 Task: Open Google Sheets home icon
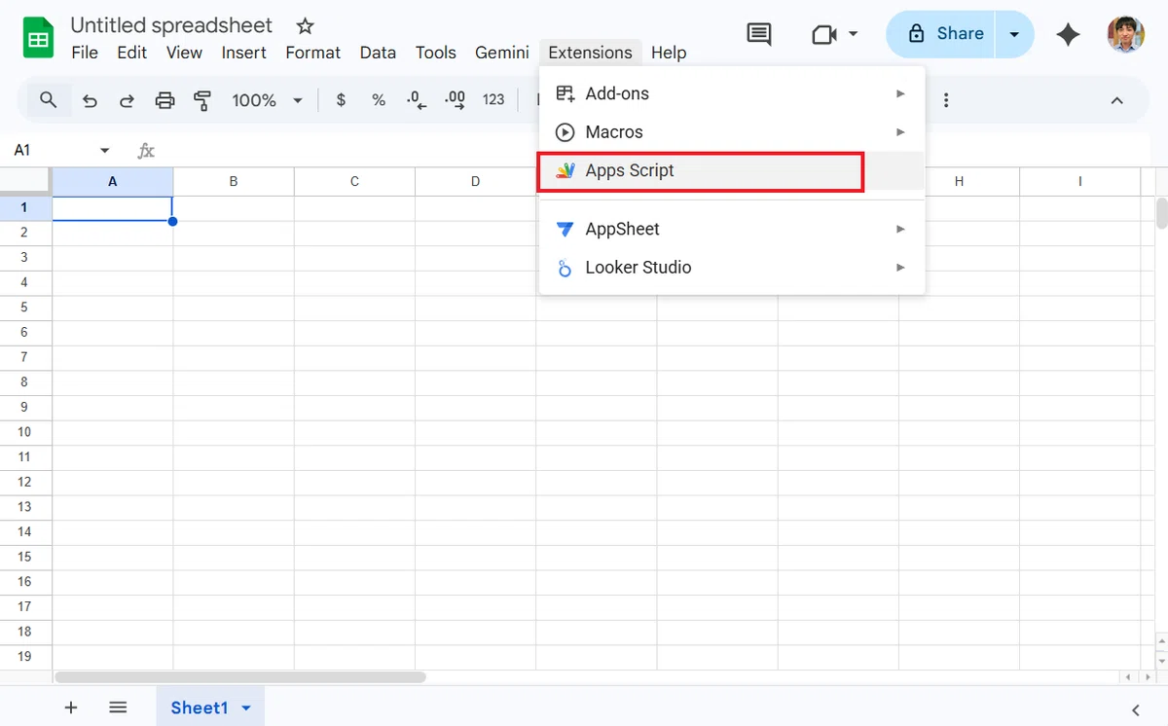[x=38, y=39]
